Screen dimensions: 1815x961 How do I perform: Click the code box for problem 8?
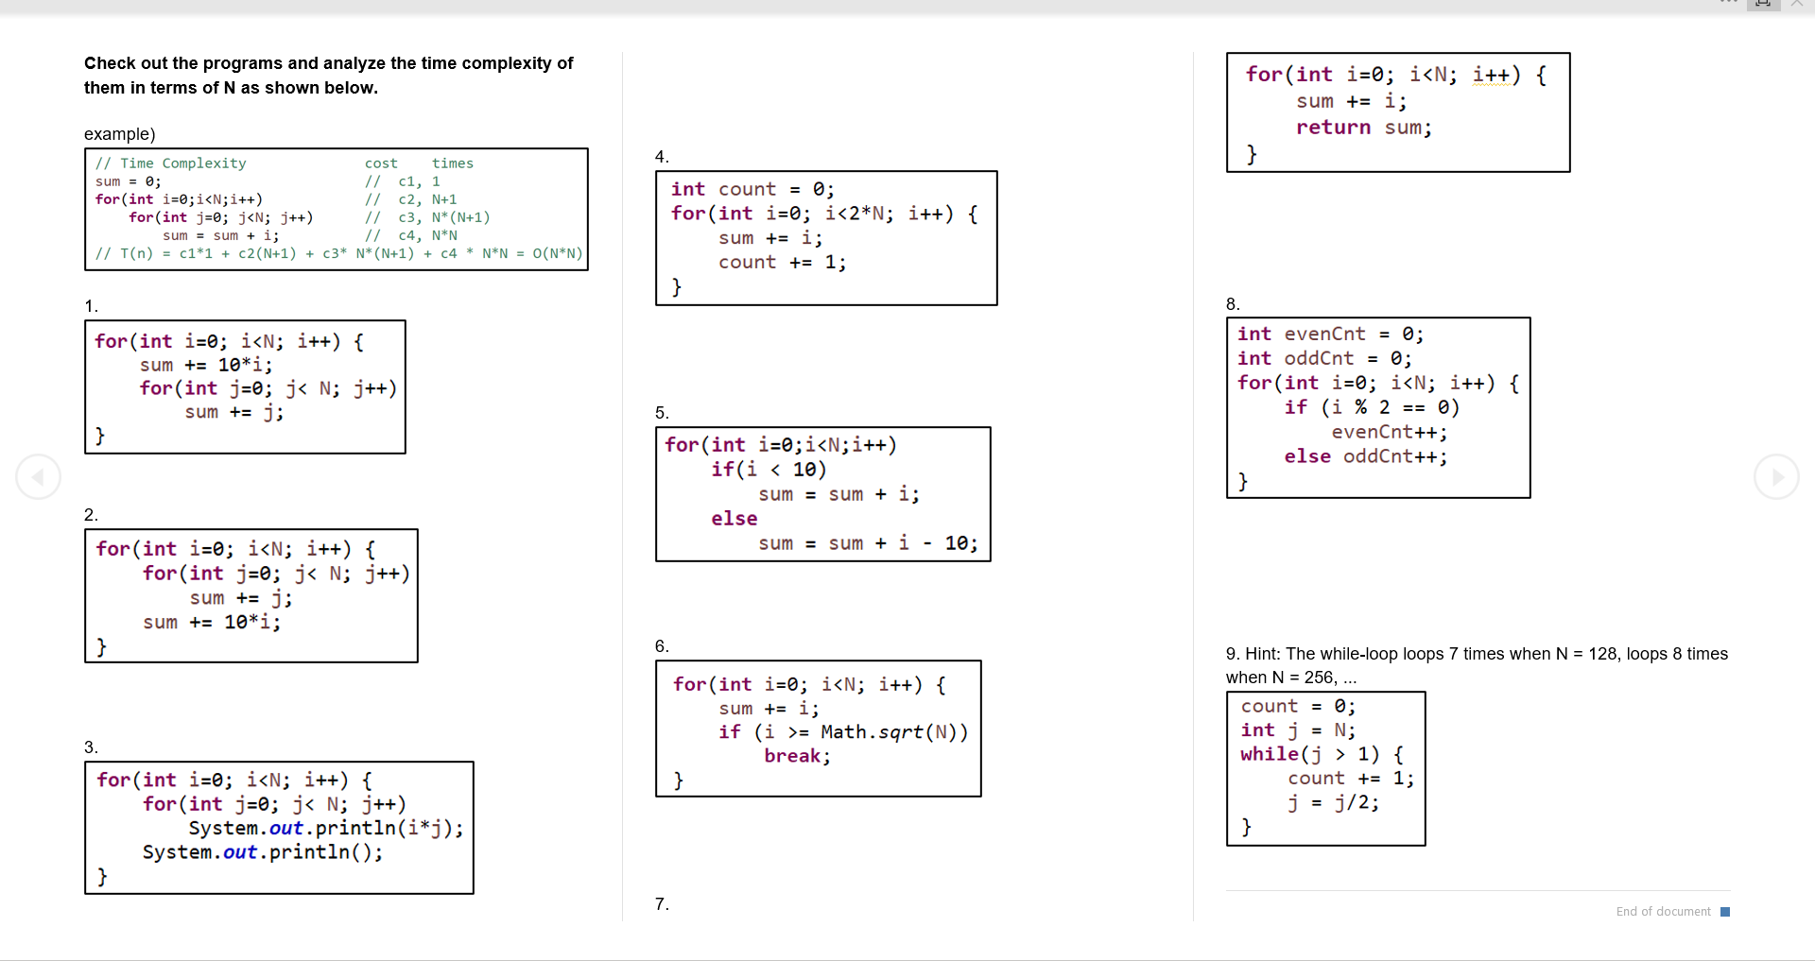pyautogui.click(x=1377, y=407)
